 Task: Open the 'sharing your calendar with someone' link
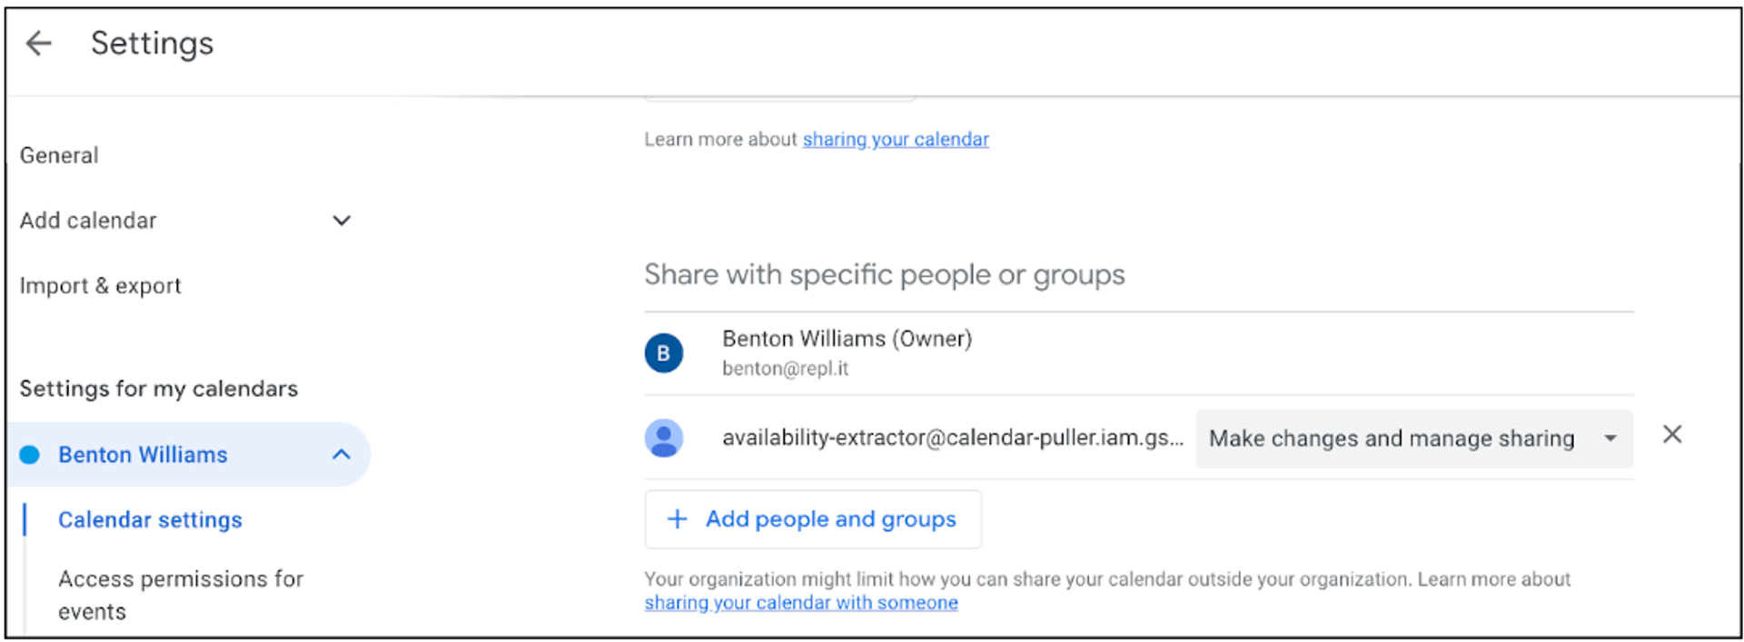801,603
